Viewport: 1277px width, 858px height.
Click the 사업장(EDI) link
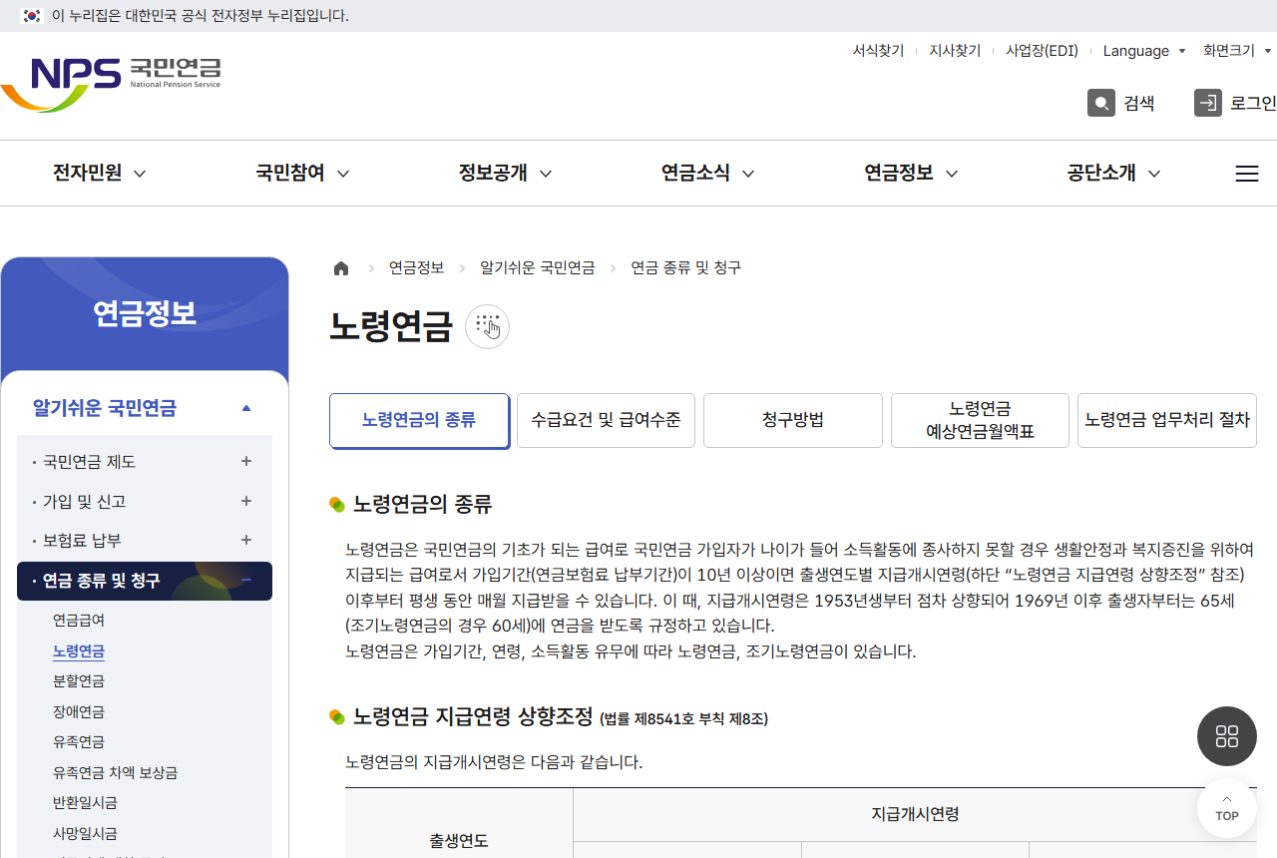1042,51
